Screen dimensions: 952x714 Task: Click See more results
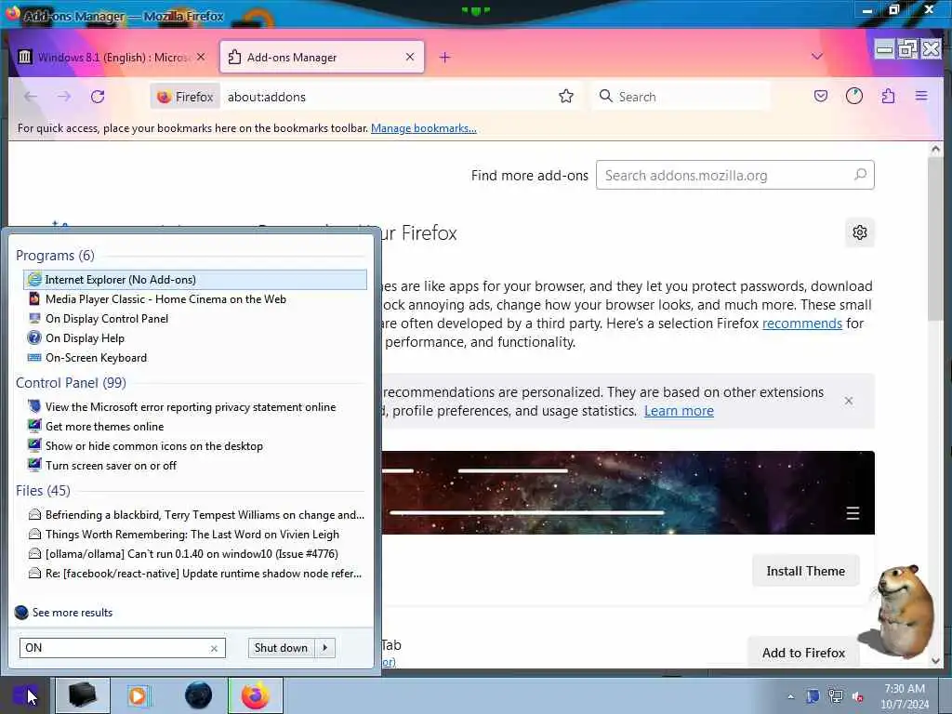coord(64,612)
